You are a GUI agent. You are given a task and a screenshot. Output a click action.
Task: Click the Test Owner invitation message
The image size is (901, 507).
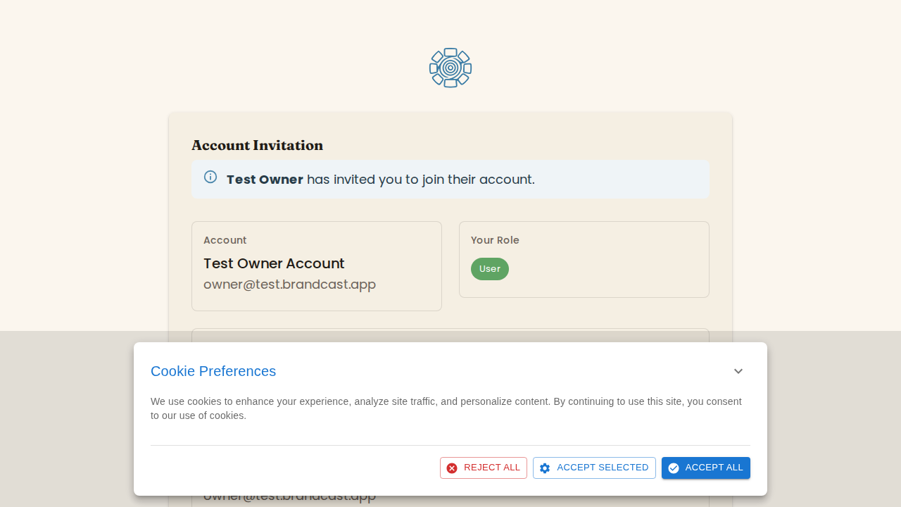[x=381, y=180]
